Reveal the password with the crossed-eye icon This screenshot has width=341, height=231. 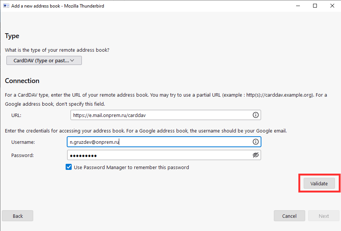255,155
